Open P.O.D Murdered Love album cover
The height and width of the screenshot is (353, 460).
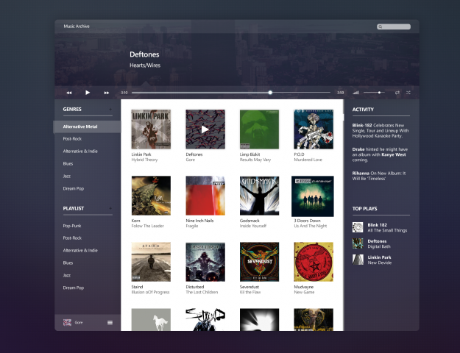click(314, 129)
